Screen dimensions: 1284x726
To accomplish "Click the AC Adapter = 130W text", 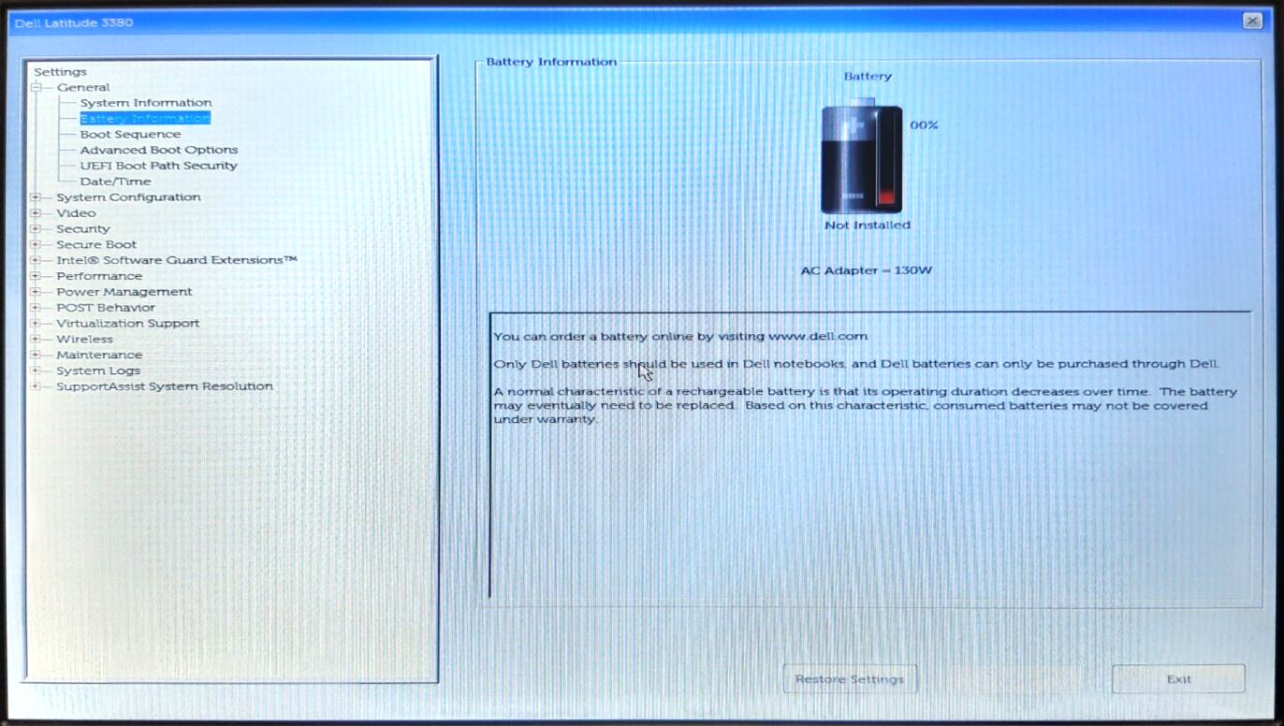I will (867, 270).
